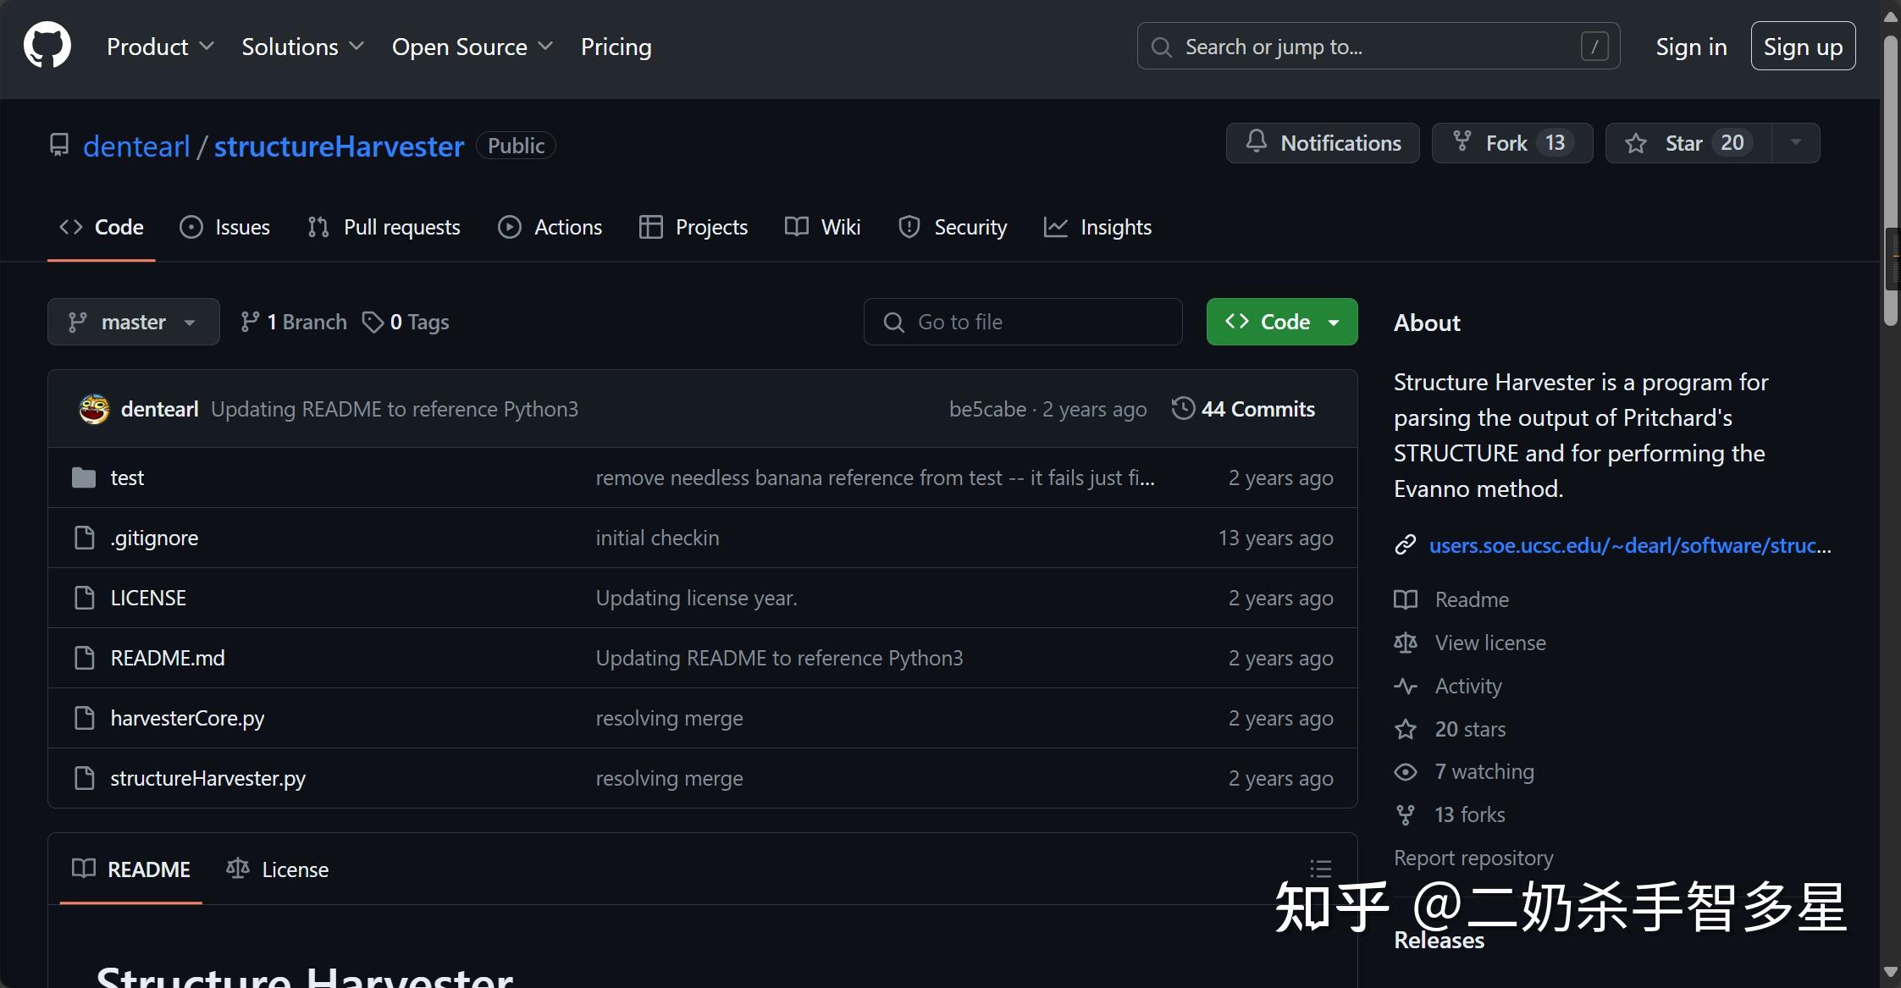Open the Insights tab
The height and width of the screenshot is (988, 1901).
(1097, 227)
